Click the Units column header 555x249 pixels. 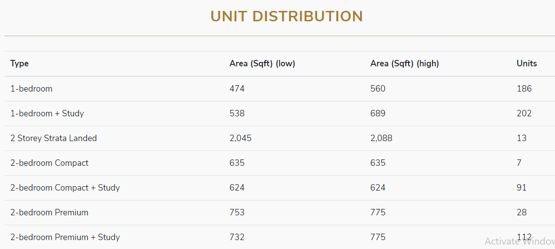(x=527, y=63)
